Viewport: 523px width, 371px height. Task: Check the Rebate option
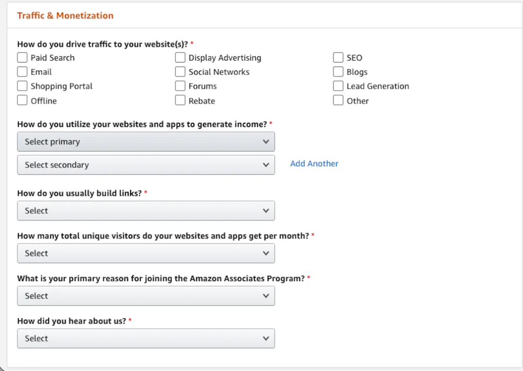180,101
